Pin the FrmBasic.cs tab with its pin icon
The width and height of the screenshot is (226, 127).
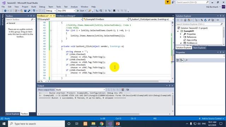click(51, 16)
